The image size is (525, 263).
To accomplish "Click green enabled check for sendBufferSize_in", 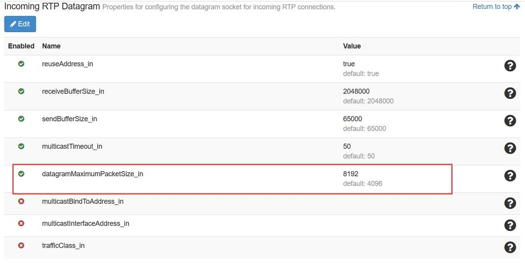I will [x=21, y=119].
